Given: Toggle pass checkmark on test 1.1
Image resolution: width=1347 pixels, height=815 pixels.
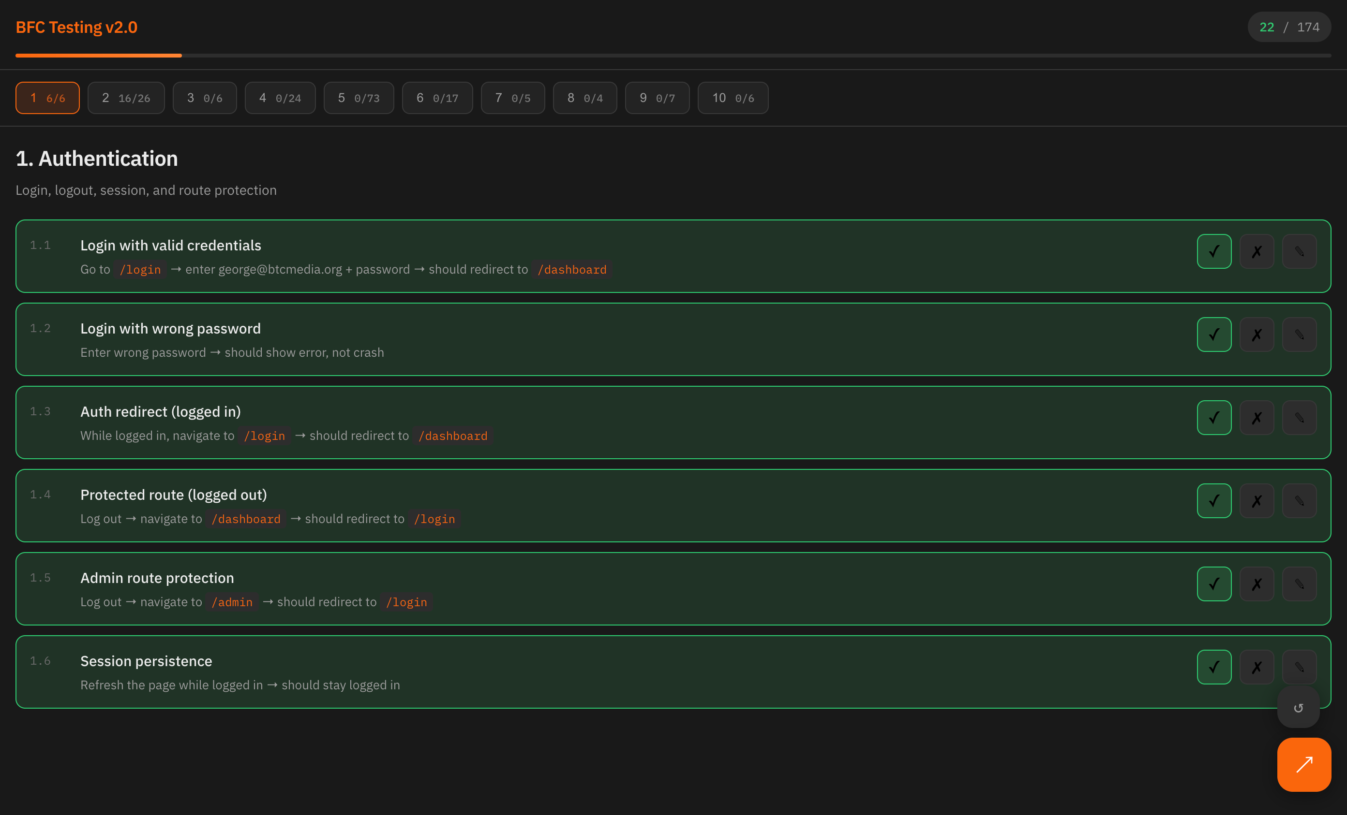Looking at the screenshot, I should (x=1213, y=251).
